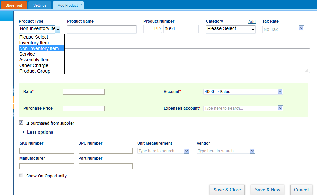
Task: Click the orange sidebar collapse handle
Action: click(x=13, y=103)
